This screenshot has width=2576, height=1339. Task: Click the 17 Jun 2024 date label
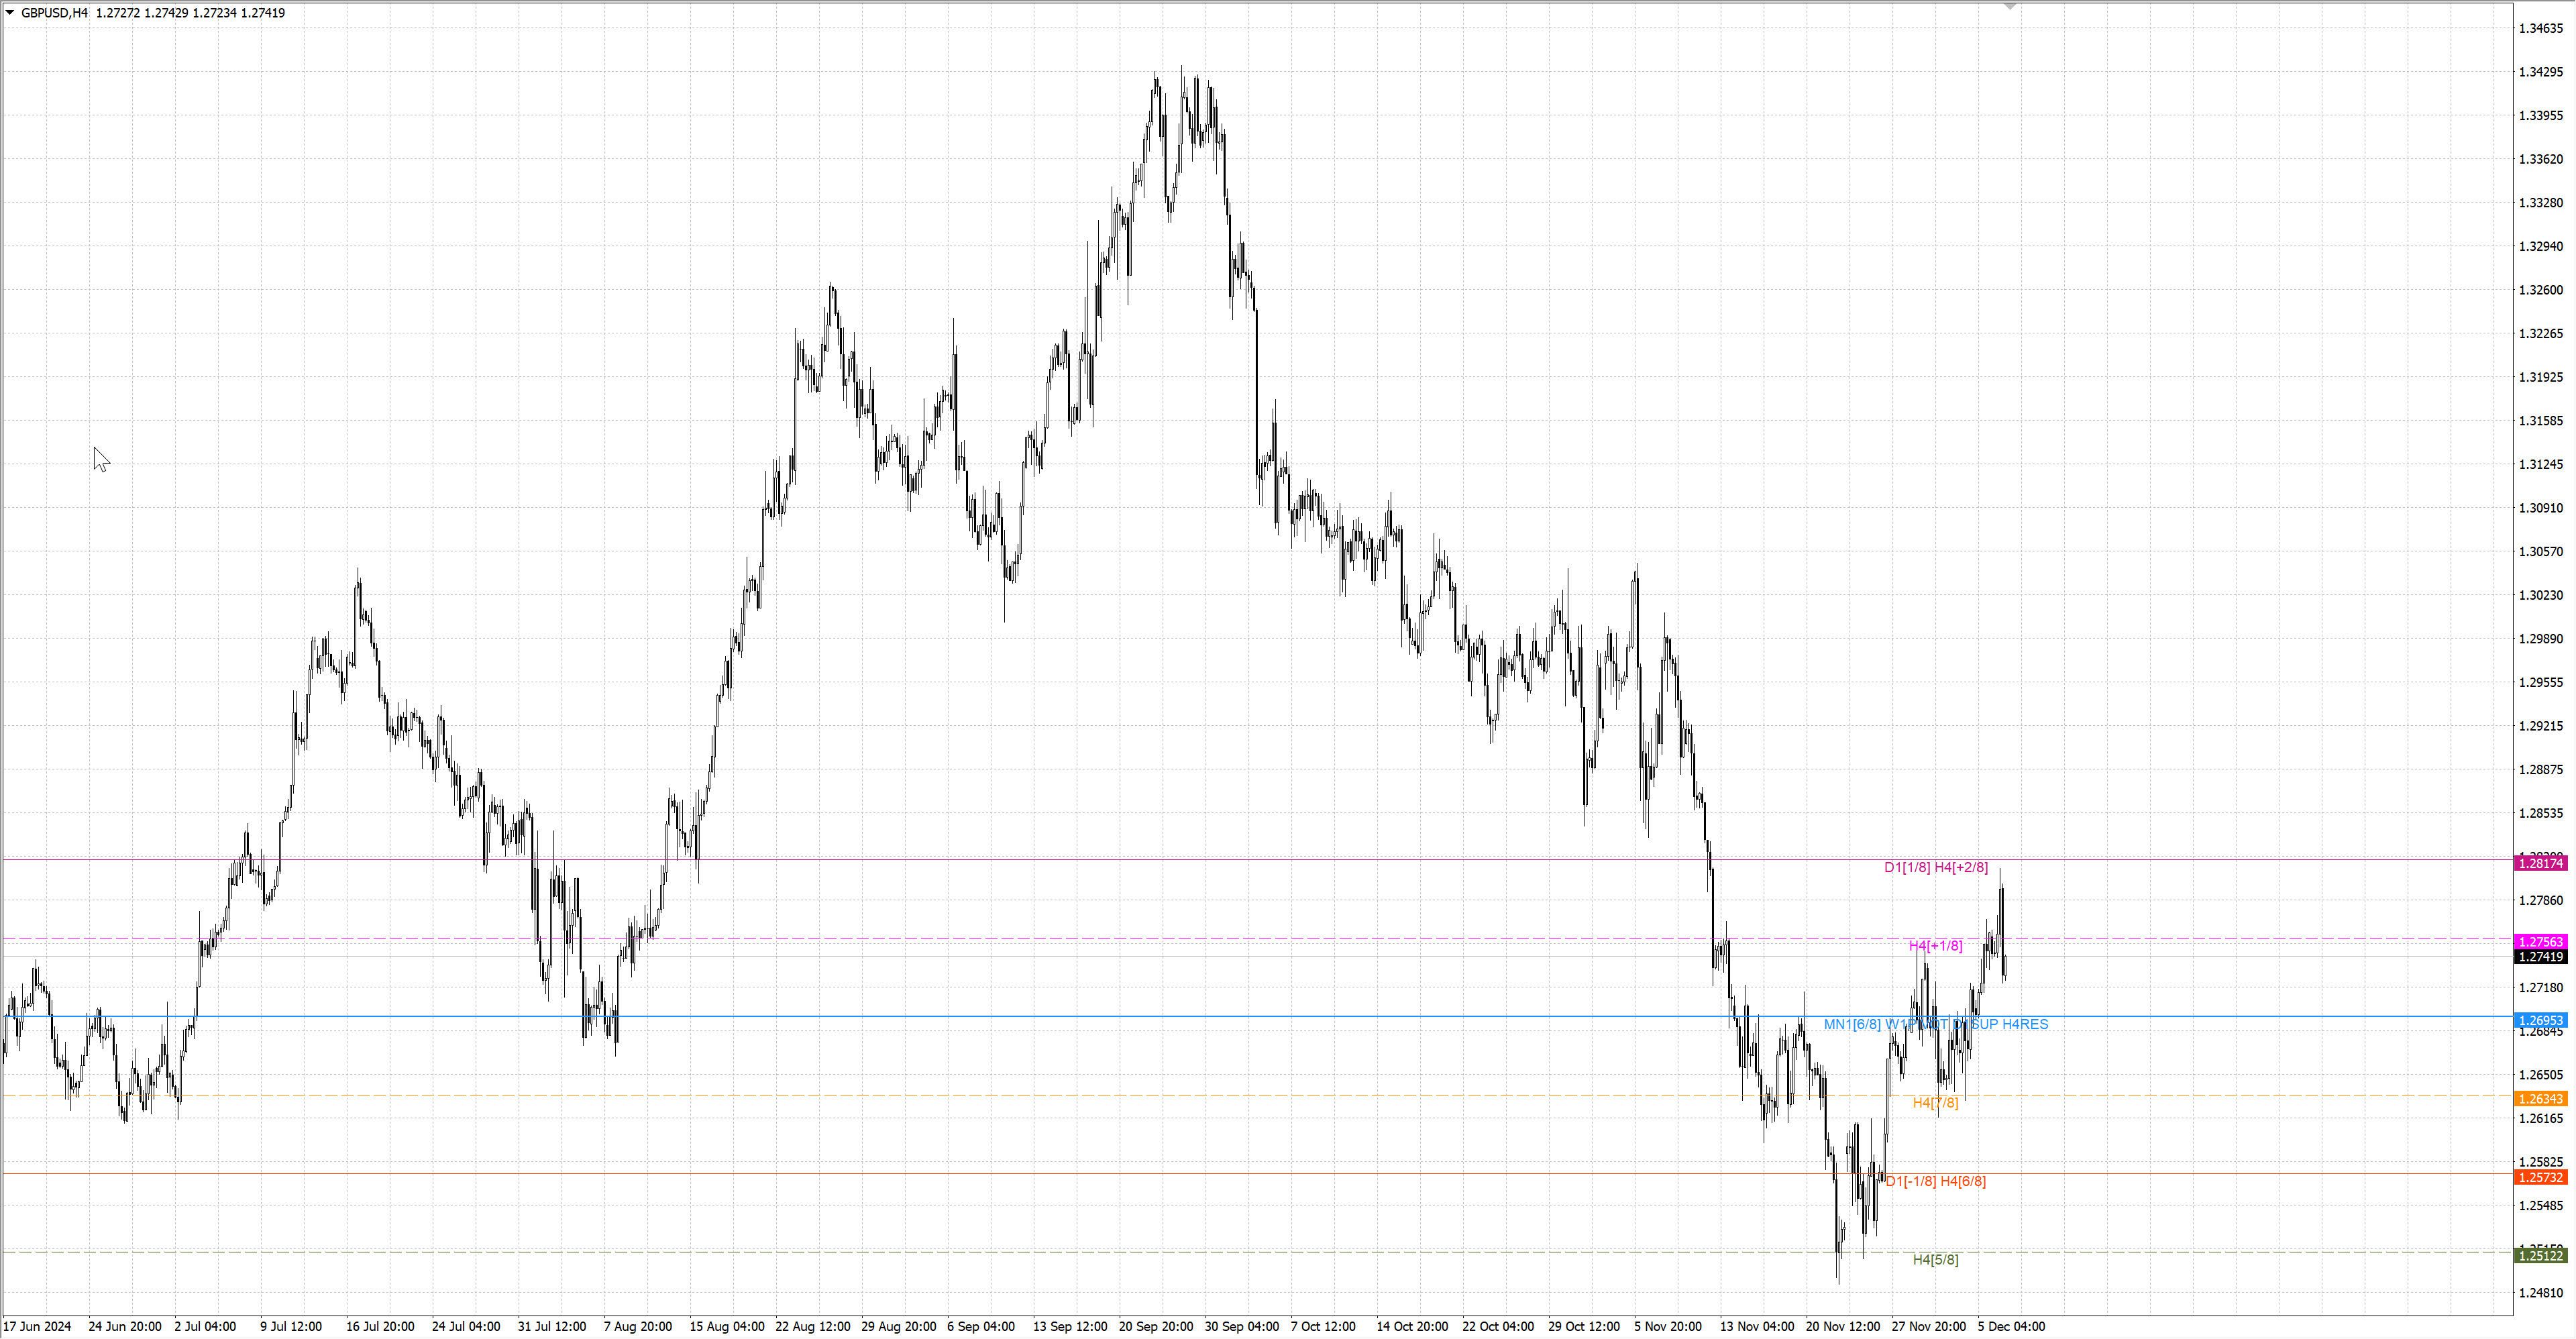(x=37, y=1326)
